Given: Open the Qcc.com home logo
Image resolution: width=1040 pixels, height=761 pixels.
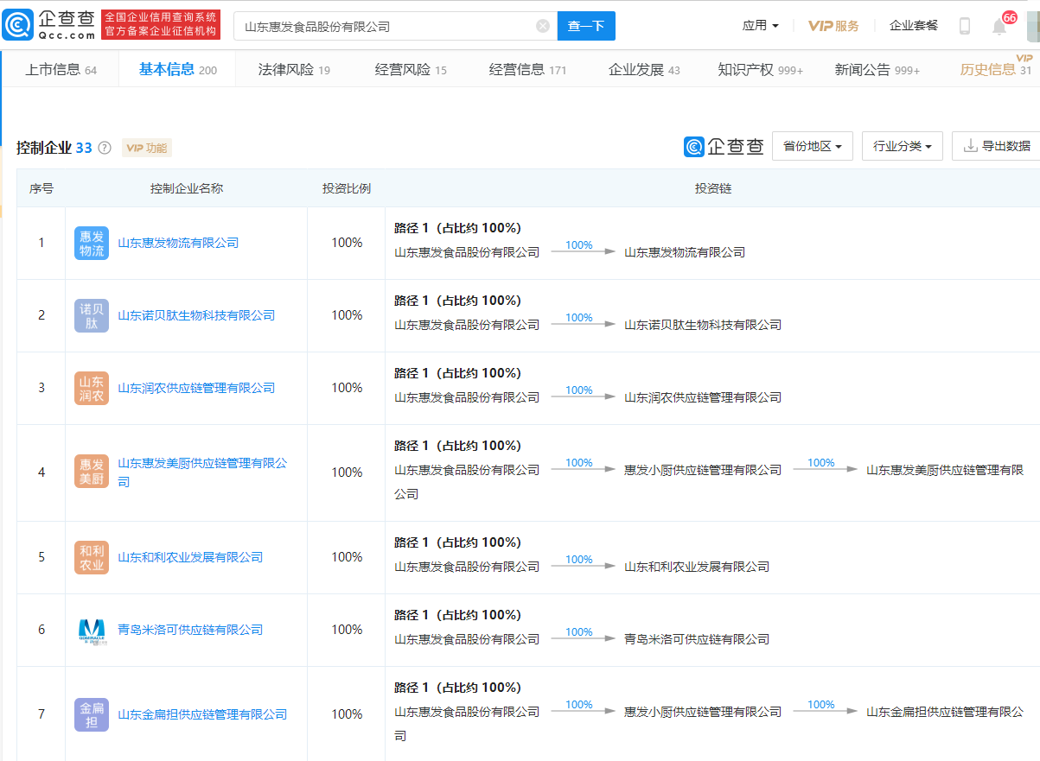Looking at the screenshot, I should coord(48,25).
